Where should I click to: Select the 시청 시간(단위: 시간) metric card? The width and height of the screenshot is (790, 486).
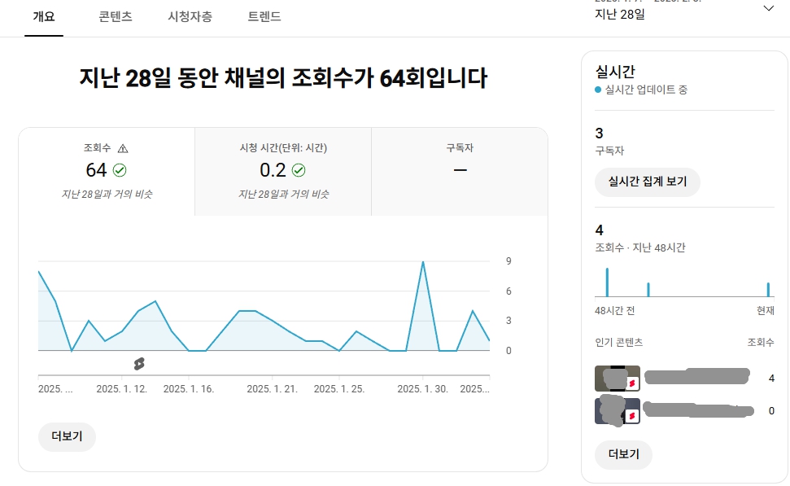click(x=283, y=172)
